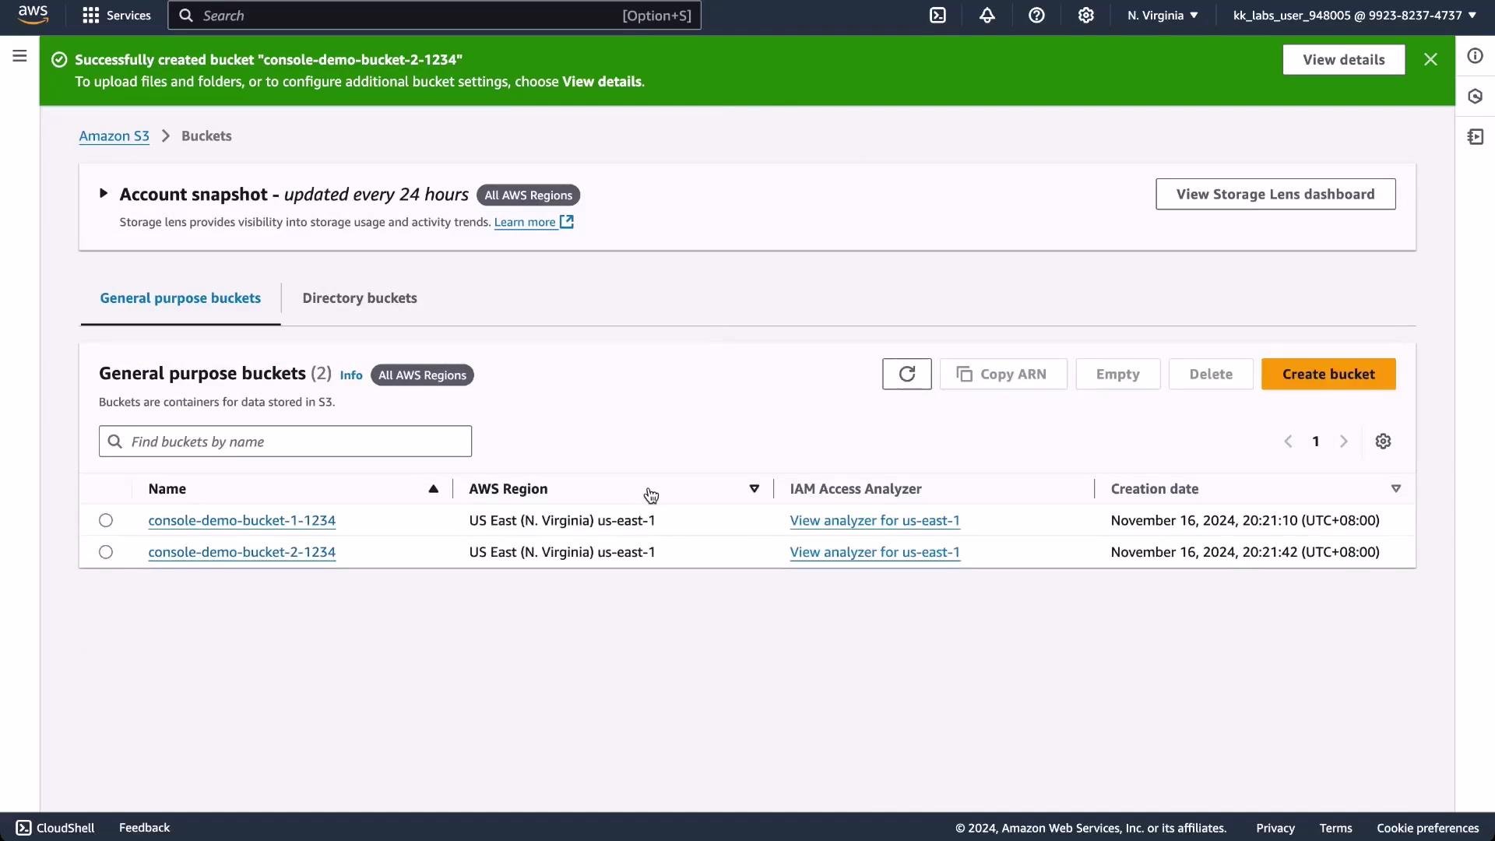1495x841 pixels.
Task: Focus the top Search bar
Action: click(434, 16)
